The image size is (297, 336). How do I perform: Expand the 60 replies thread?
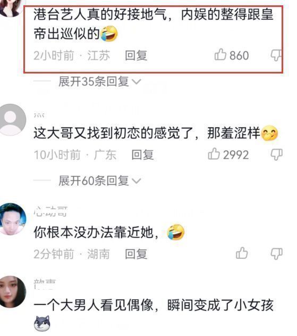100,181
